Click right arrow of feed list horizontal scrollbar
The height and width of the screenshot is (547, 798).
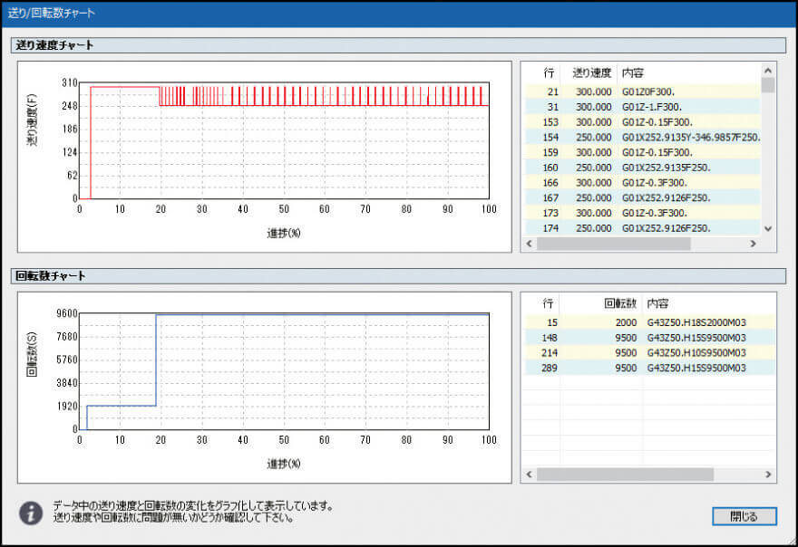coord(752,245)
